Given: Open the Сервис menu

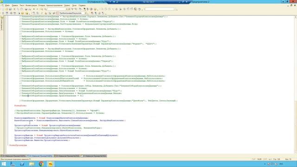Looking at the screenshot, I should click(67, 6).
